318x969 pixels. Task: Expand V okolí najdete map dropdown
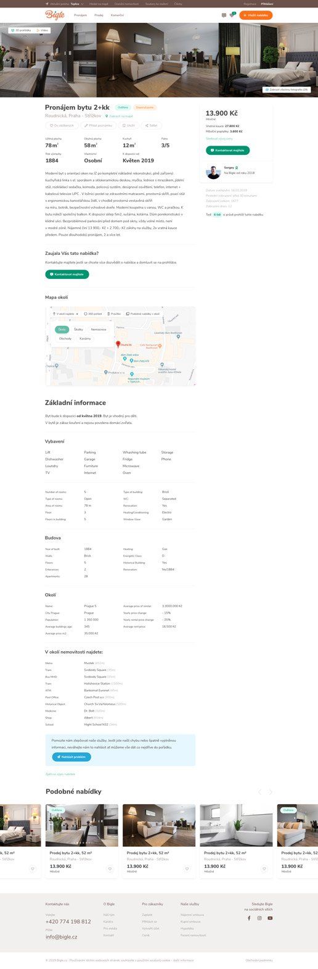(x=65, y=314)
